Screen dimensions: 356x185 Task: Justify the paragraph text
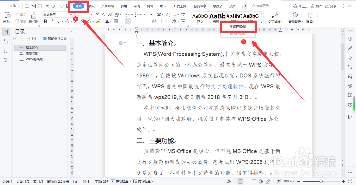click(x=148, y=22)
